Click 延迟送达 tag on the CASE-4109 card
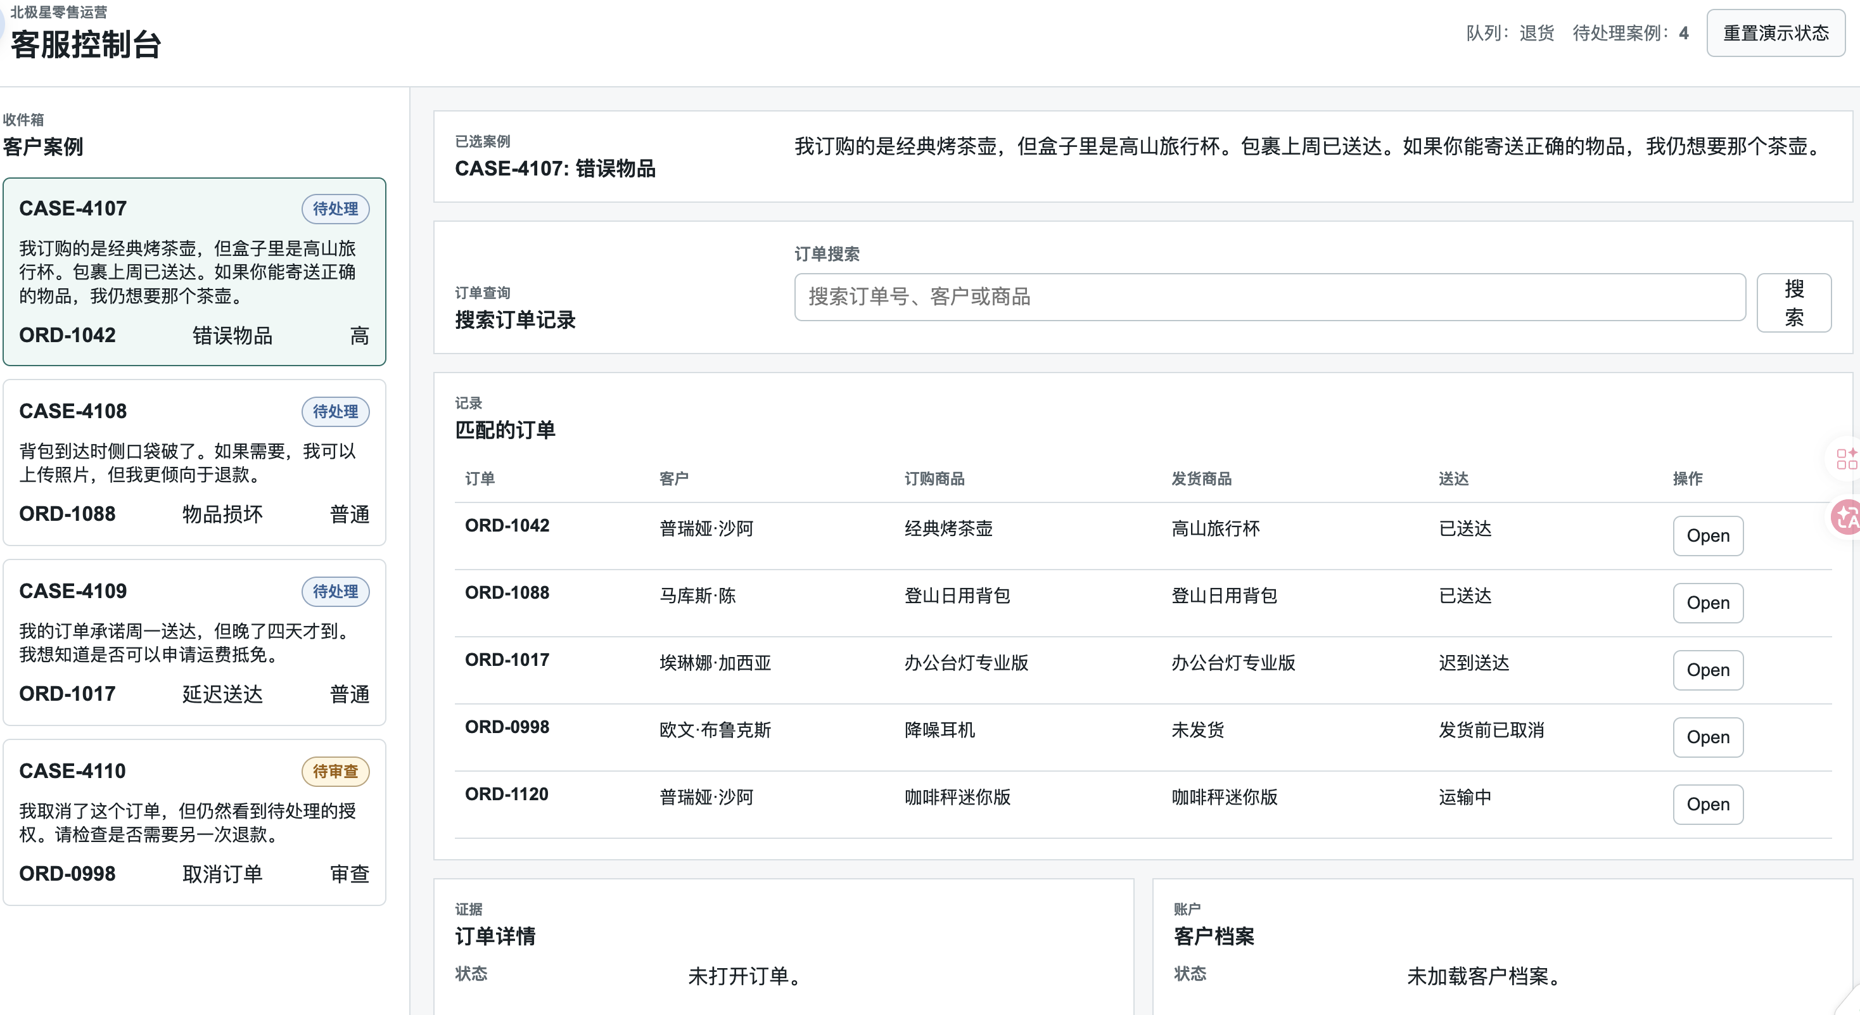This screenshot has width=1860, height=1015. [222, 694]
